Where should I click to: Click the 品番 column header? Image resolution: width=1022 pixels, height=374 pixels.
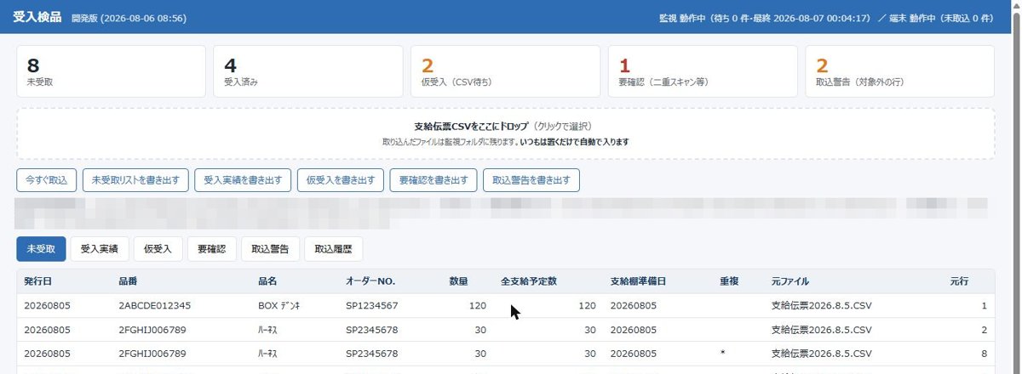(x=128, y=281)
